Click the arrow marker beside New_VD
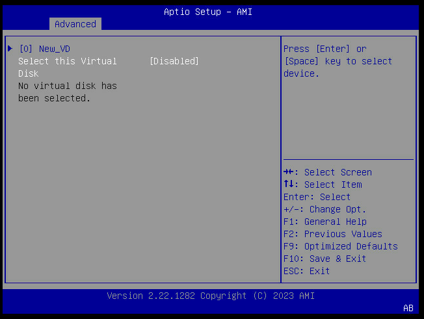Viewport: 424px width, 319px height. click(10, 49)
